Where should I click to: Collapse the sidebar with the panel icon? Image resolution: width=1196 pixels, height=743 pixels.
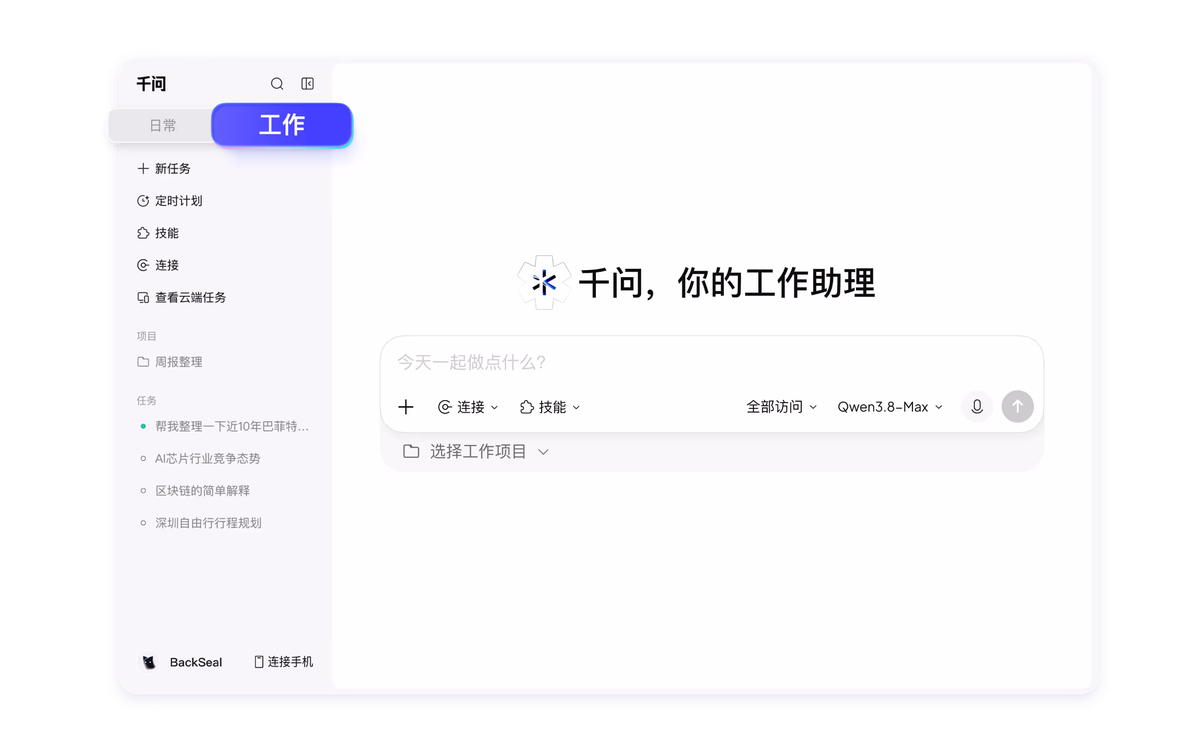307,84
